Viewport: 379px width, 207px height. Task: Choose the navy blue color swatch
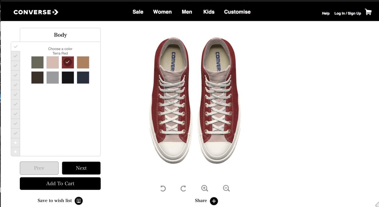[x=83, y=78]
